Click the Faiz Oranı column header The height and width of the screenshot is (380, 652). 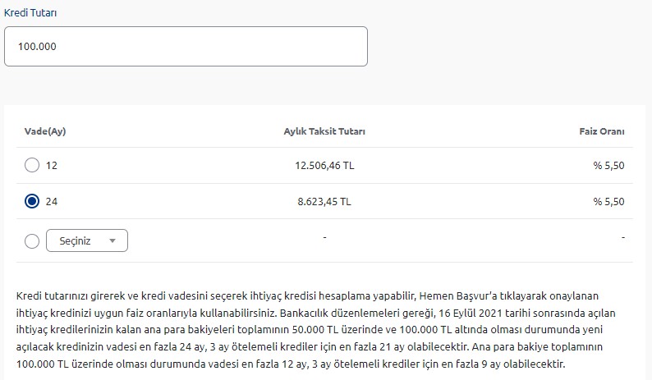tap(602, 131)
